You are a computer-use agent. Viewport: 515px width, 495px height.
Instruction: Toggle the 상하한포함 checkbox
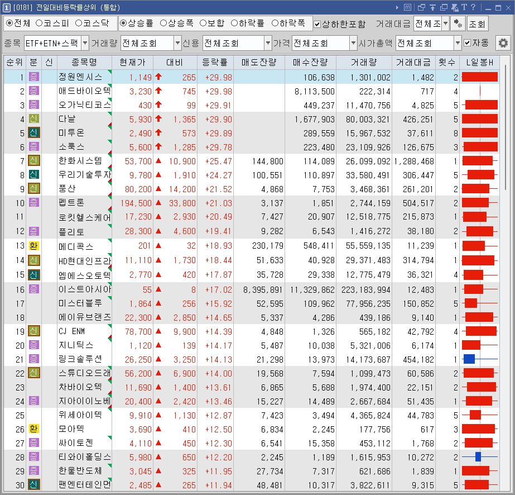[x=317, y=24]
